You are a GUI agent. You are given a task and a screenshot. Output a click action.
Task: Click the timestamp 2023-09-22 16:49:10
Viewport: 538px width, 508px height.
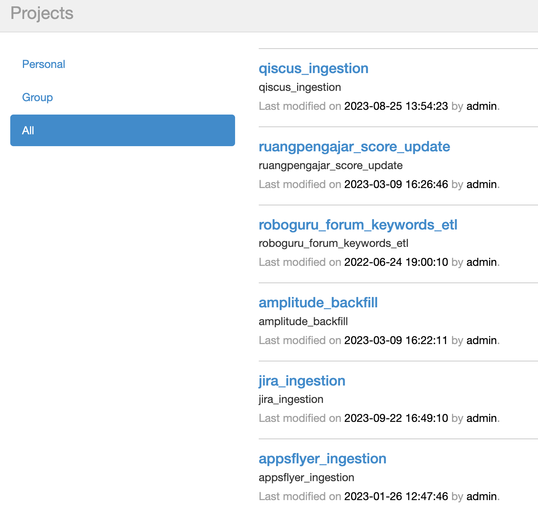[396, 418]
